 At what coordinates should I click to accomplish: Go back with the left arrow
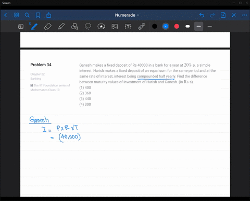6,15
